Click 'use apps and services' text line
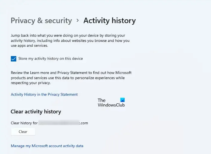Viewport: 211px width, 154px height. click(29, 46)
